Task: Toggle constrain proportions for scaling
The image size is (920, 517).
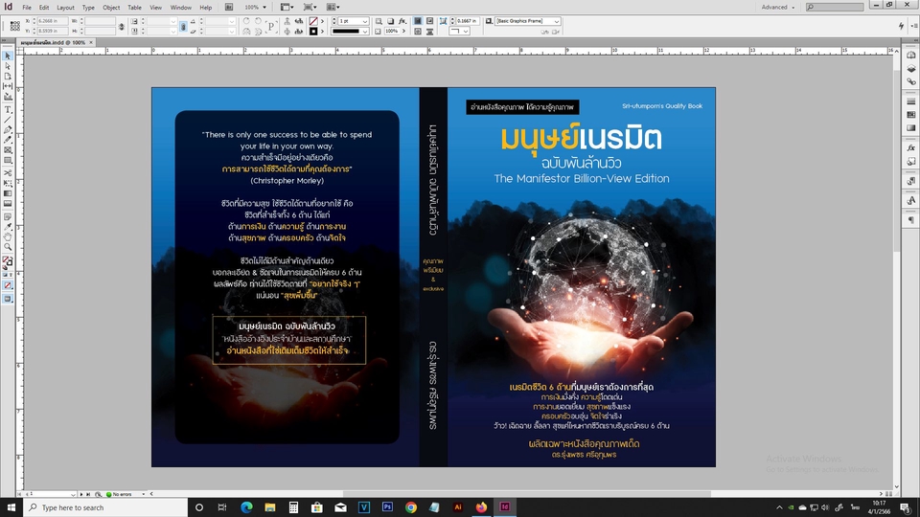Action: 183,26
